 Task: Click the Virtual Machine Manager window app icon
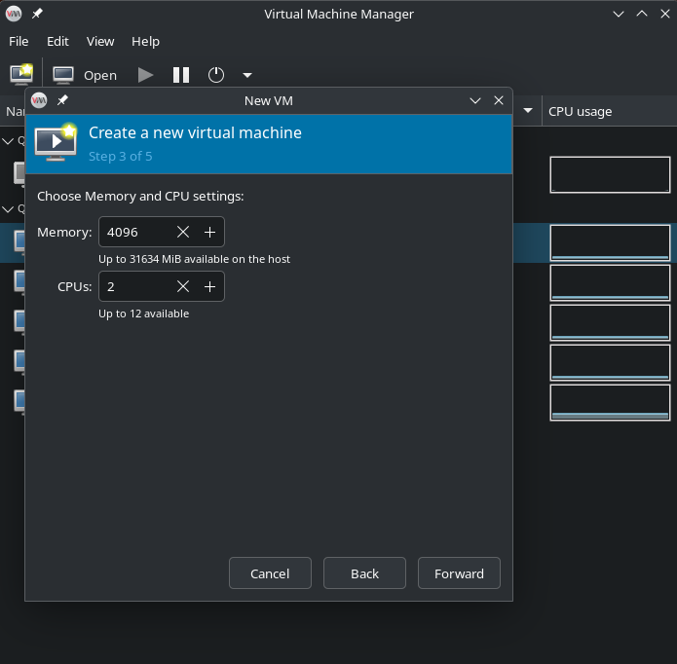[14, 14]
